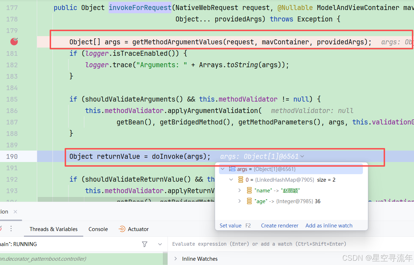Close the debug session tab
Image resolution: width=414 pixels, height=265 pixels.
[x=15, y=212]
